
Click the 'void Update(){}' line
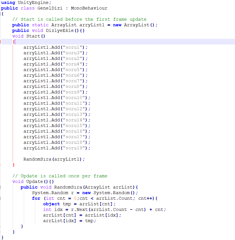33,182
